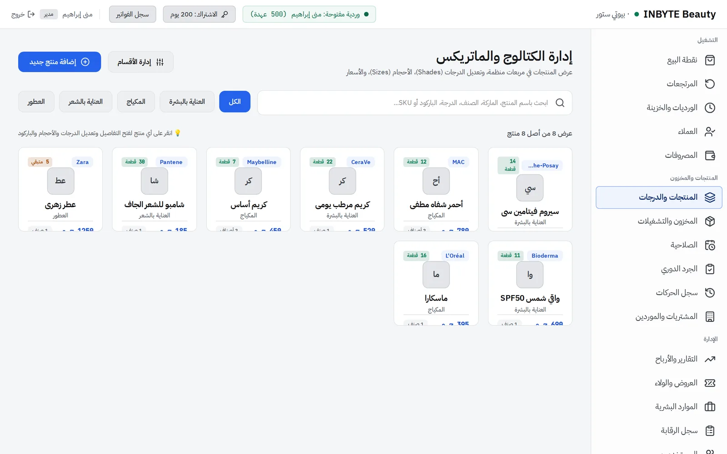
Task: Open المشتريات والموردين building icon
Action: 710,316
